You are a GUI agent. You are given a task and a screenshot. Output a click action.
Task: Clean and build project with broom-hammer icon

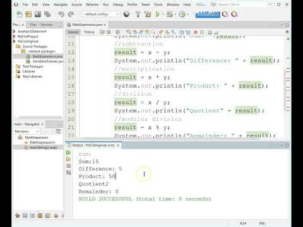point(148,15)
